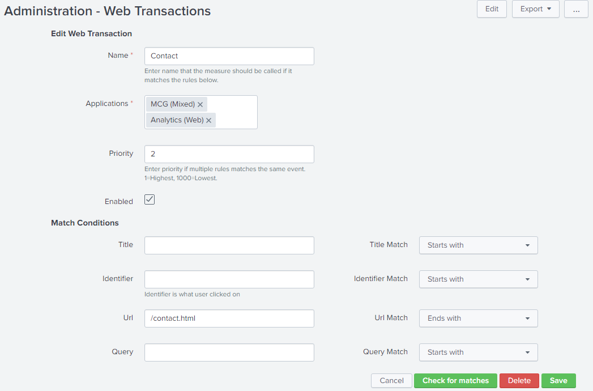The width and height of the screenshot is (593, 391).
Task: Open the Query Match dropdown
Action: [x=477, y=352]
